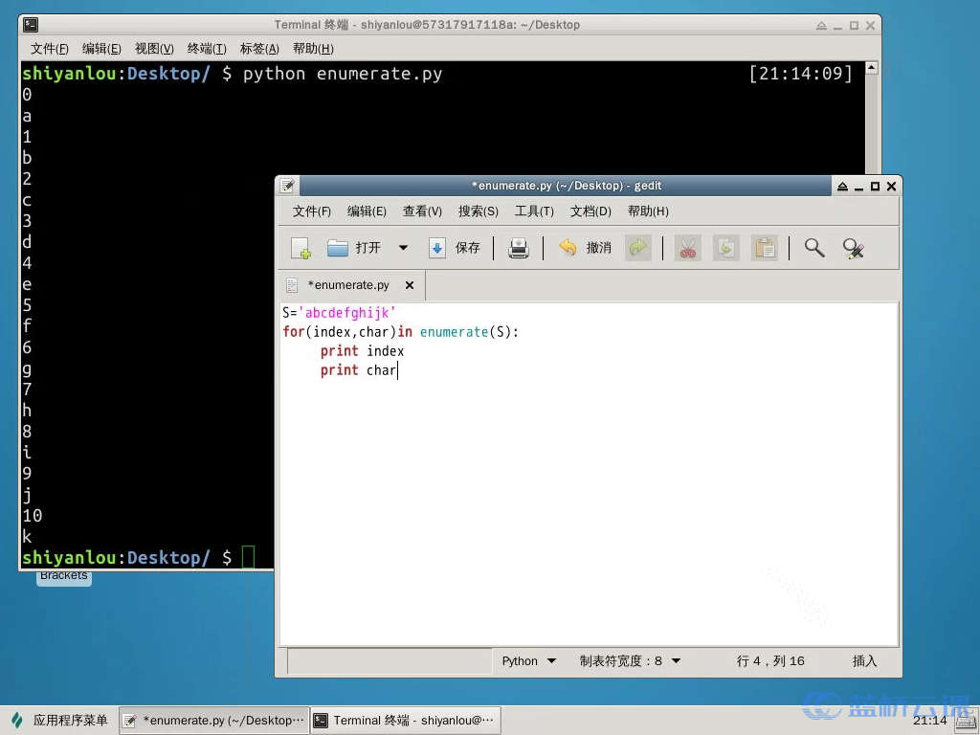Shade the gedit window with the eject-style button
The height and width of the screenshot is (735, 980).
click(842, 187)
